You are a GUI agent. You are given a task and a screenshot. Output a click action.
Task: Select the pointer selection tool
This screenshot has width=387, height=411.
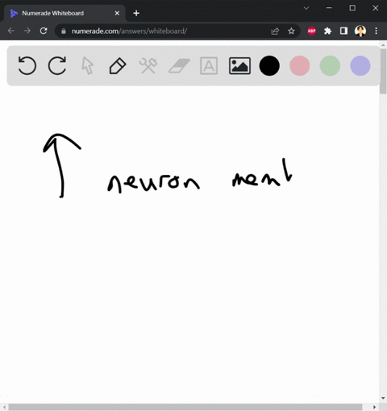coord(88,65)
